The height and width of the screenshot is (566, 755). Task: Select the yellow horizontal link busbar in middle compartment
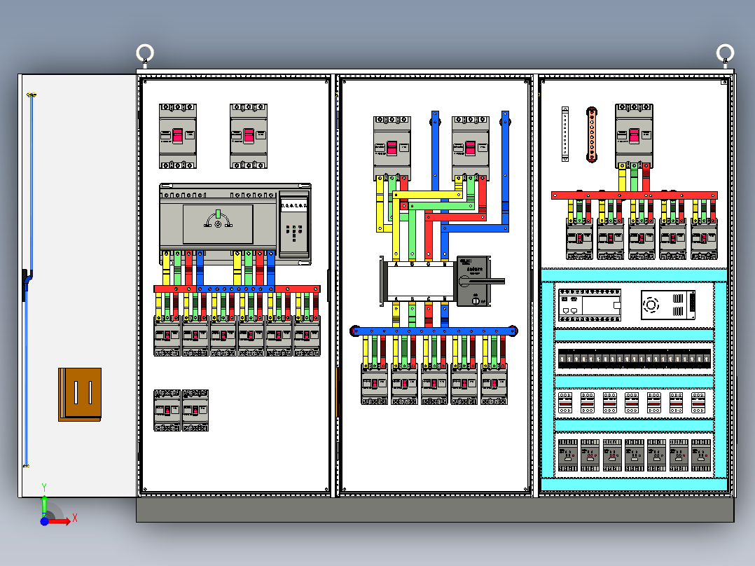427,195
